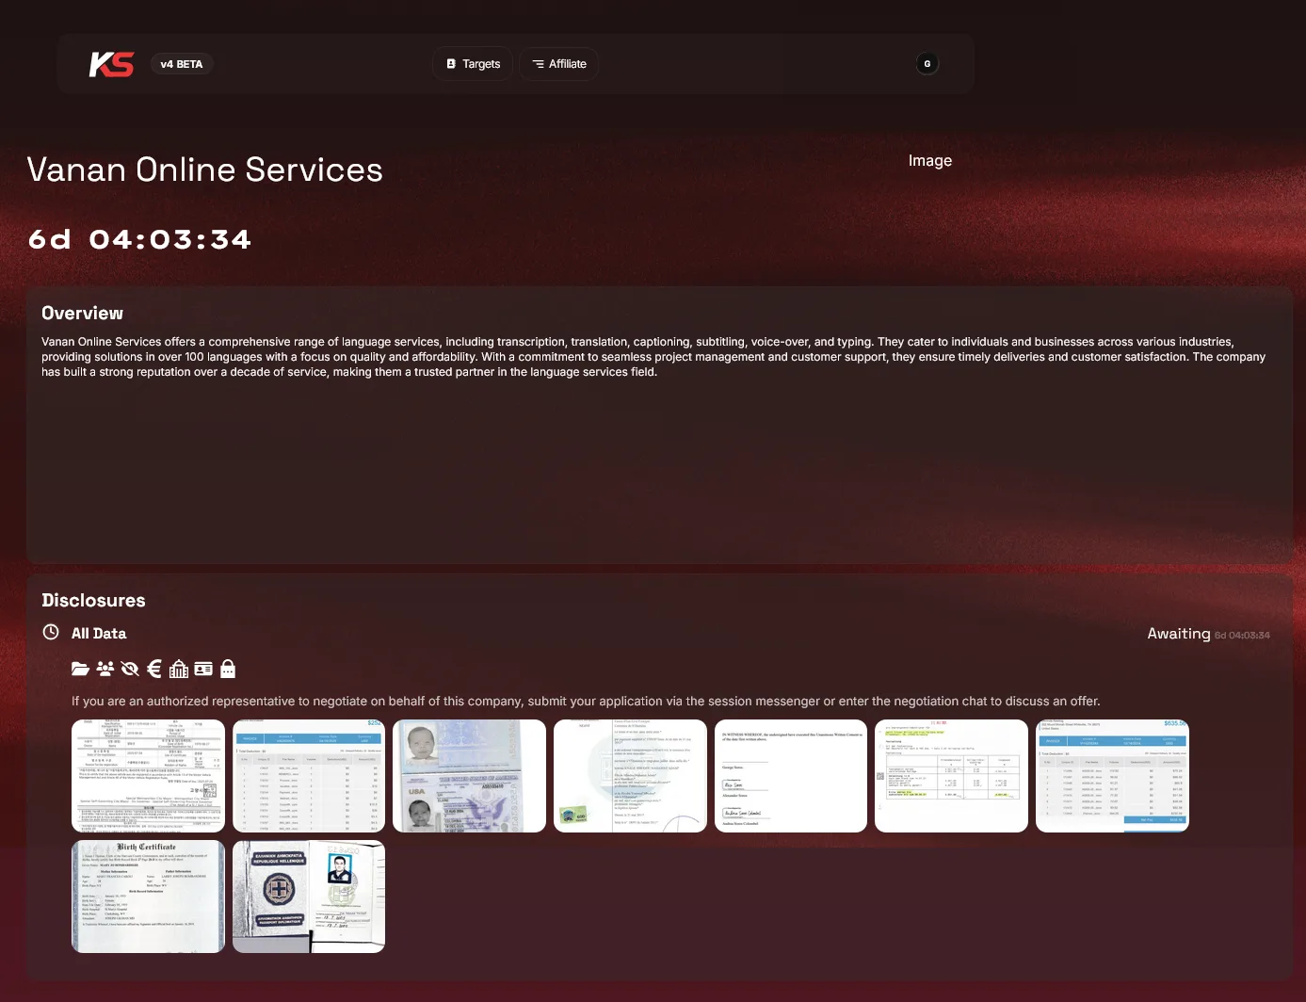Click the All Data disclosure title
The height and width of the screenshot is (1002, 1306).
99,634
